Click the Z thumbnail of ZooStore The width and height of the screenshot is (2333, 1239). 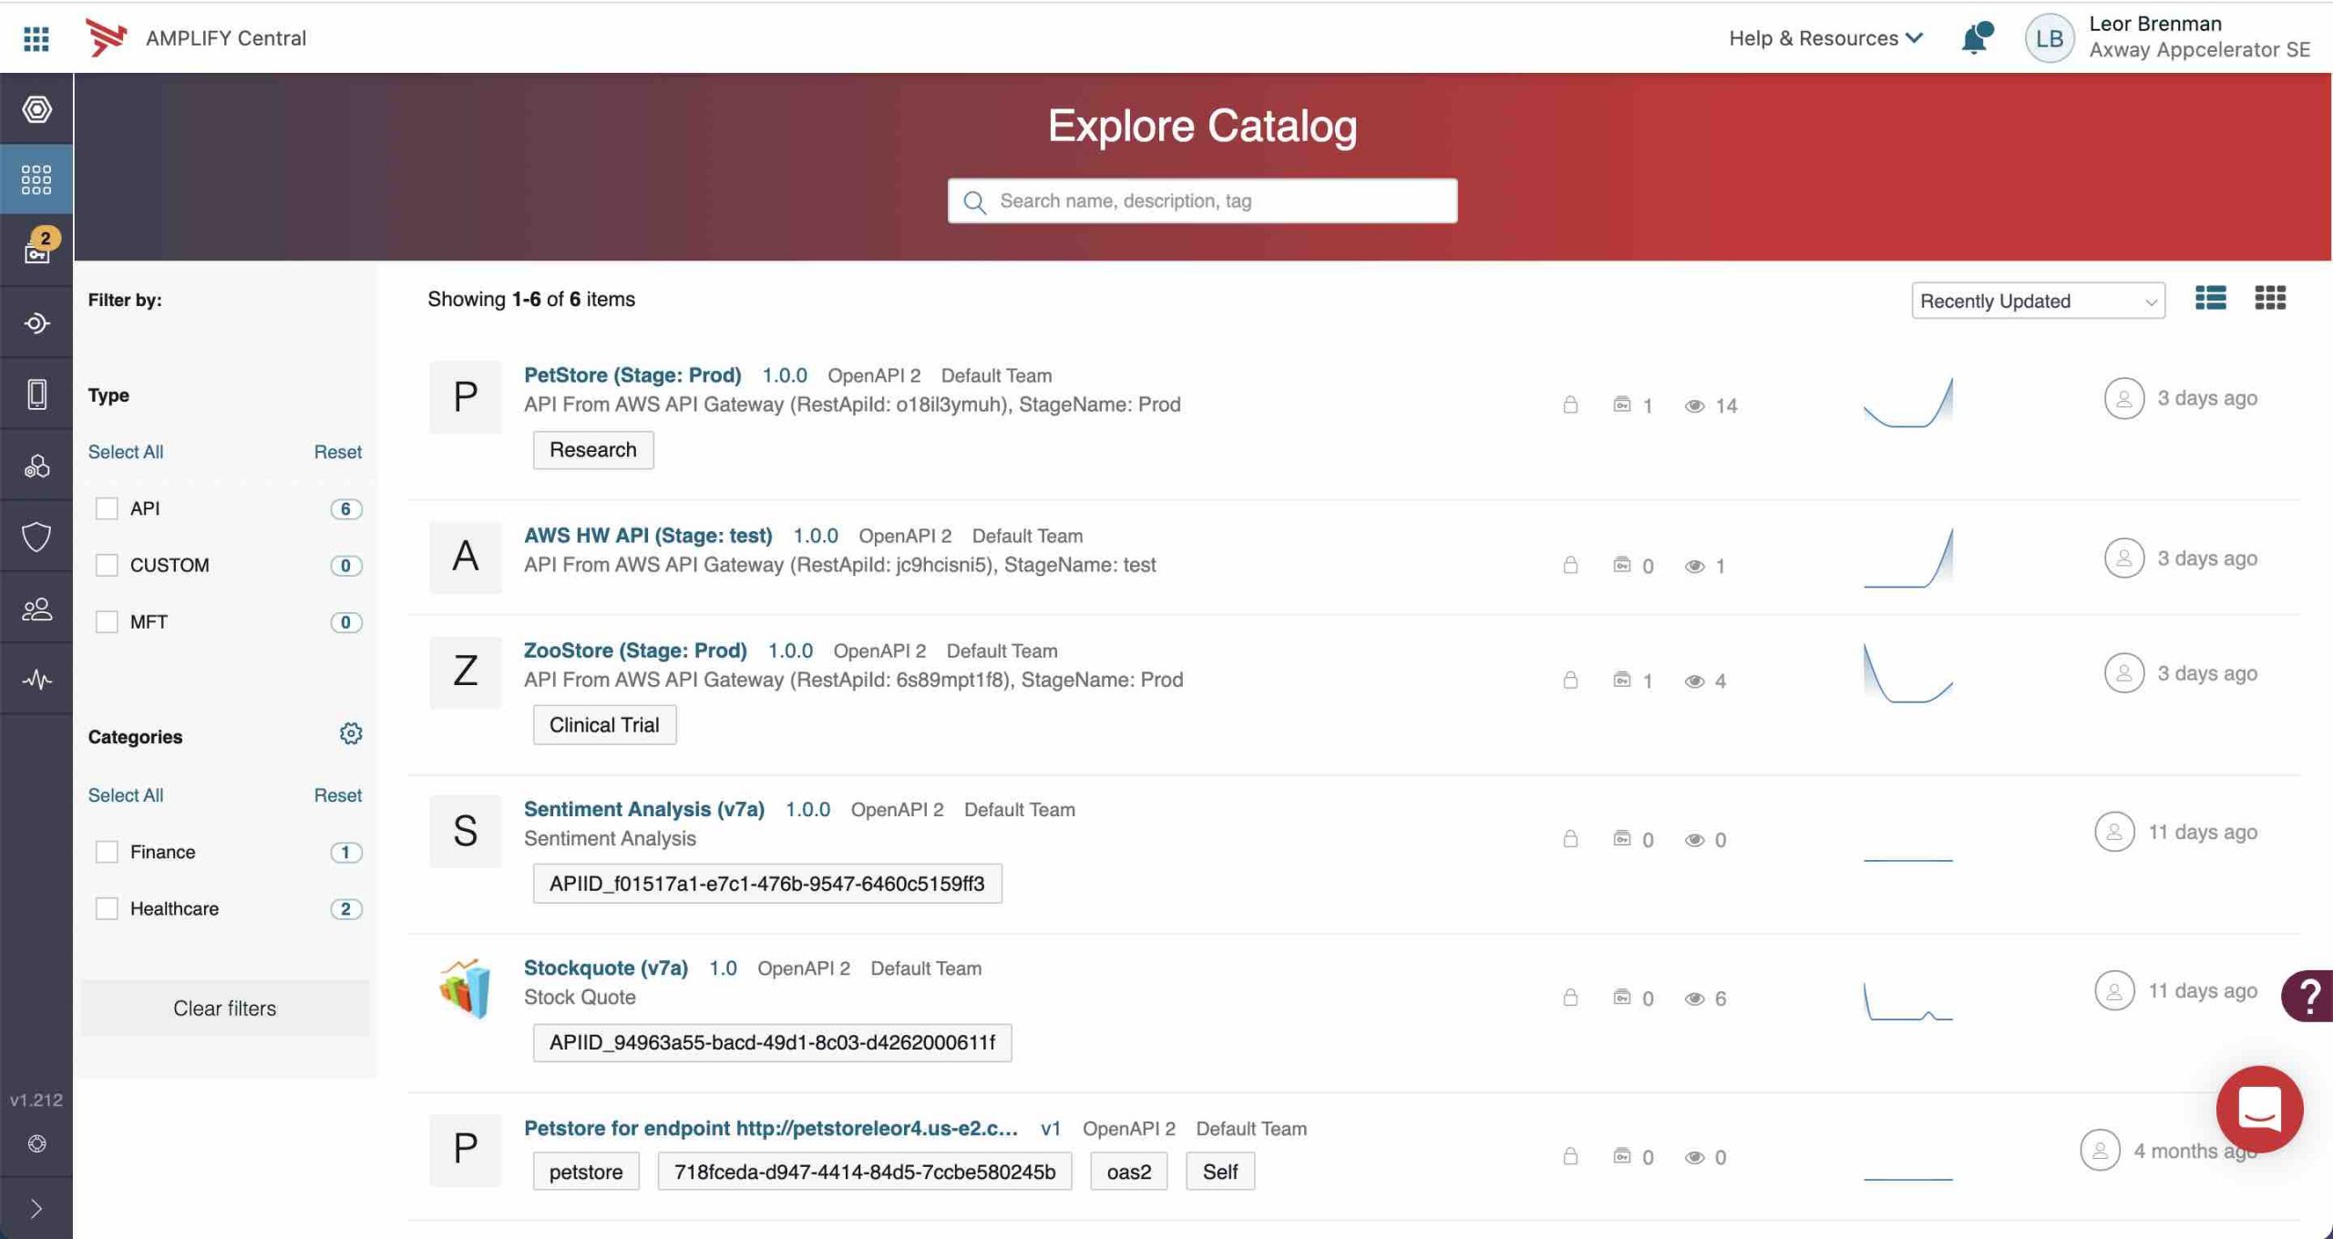point(466,672)
